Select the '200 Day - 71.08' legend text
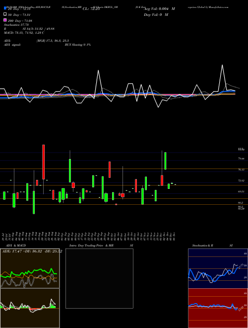The image size is (248, 328). tap(20, 21)
